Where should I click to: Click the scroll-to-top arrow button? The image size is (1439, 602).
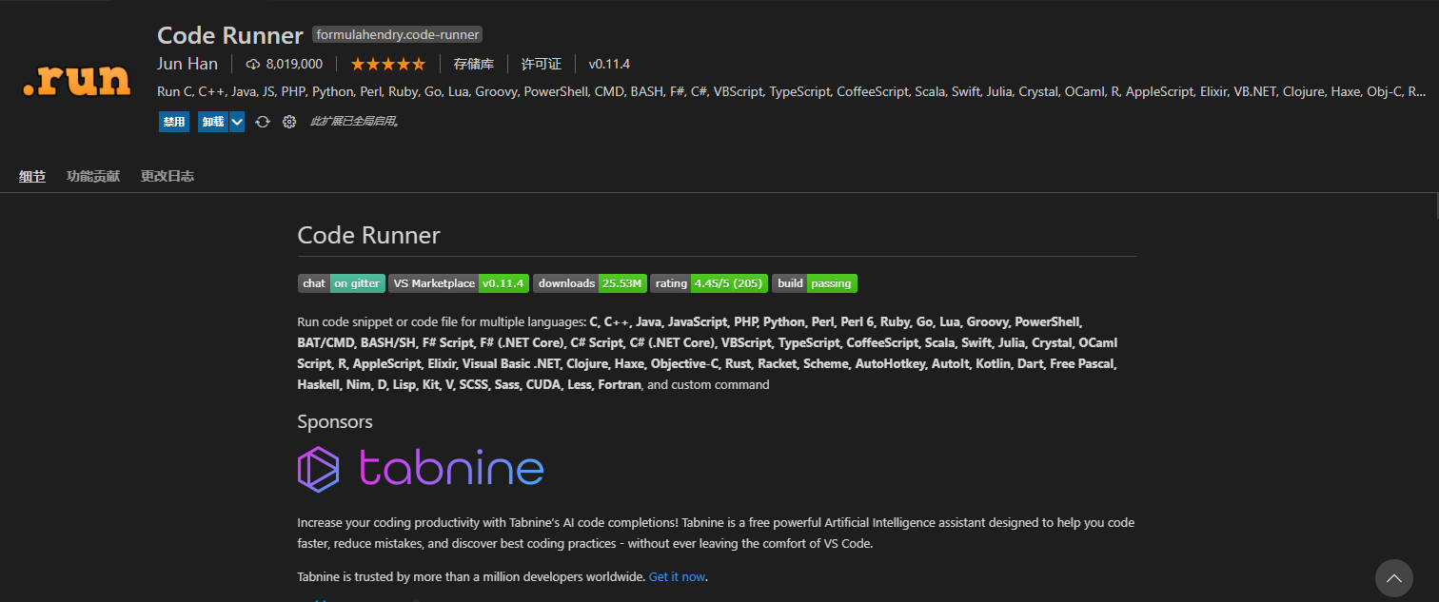[x=1394, y=577]
